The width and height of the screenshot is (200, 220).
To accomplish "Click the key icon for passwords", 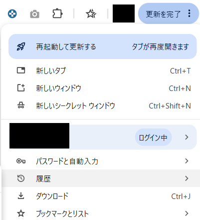I will [21, 161].
